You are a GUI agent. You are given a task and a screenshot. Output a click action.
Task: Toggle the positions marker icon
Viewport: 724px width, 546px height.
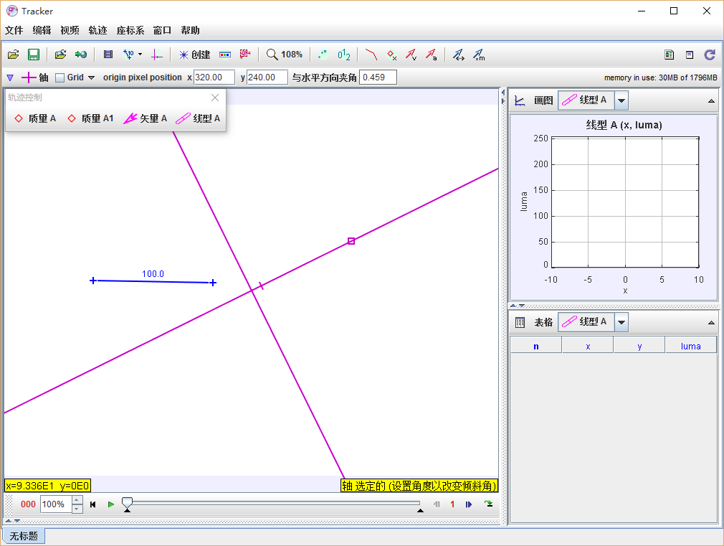point(391,55)
